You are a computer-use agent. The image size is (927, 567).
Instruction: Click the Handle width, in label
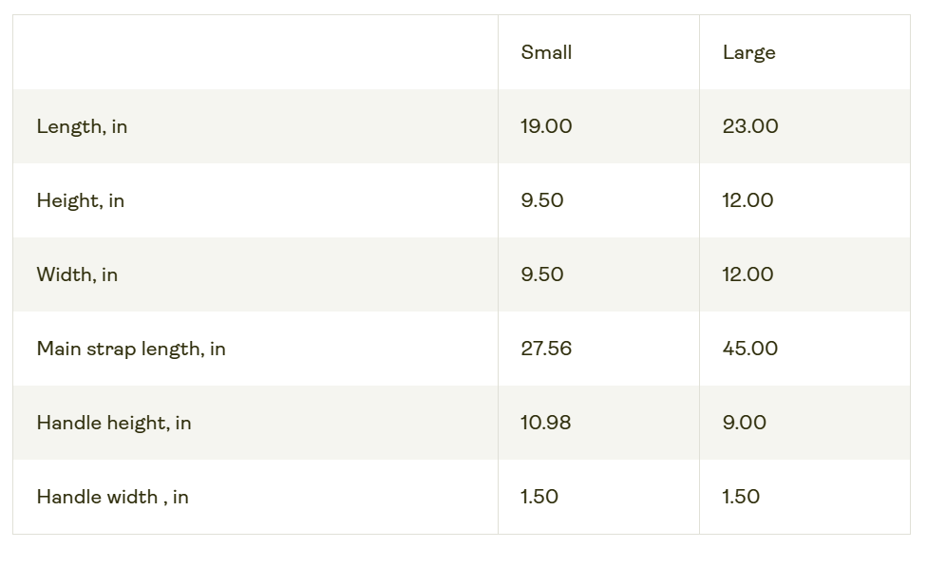(x=112, y=497)
